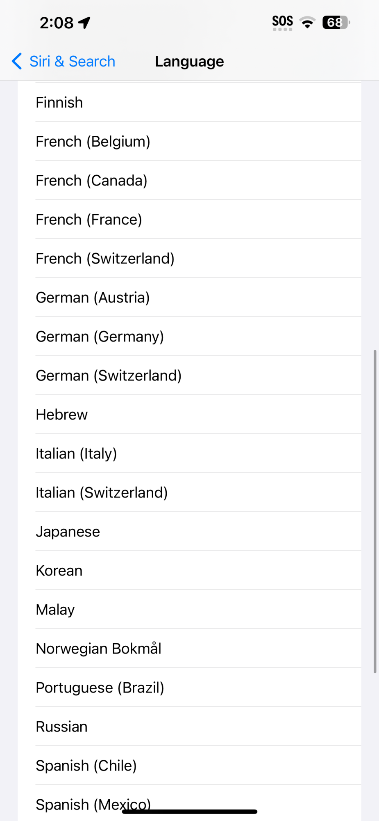Viewport: 379px width, 821px height.
Task: Tap the back chevron arrow icon
Action: point(17,62)
